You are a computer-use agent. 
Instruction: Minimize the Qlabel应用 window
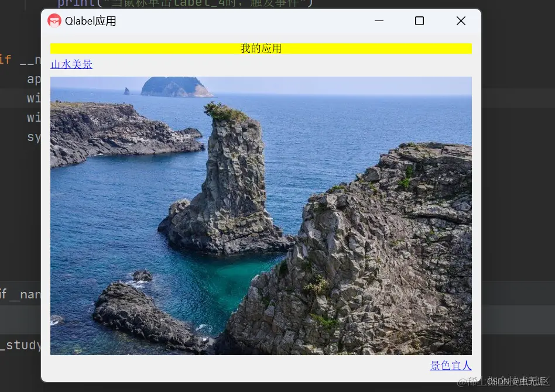pos(379,20)
